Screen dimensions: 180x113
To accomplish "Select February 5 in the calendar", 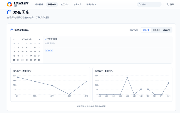I will [x=31, y=47].
